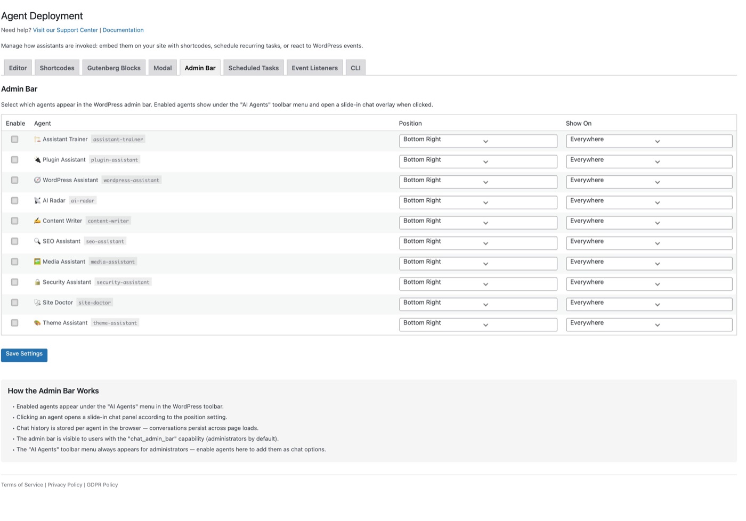Open the Privacy Policy page
Viewport: 746px width, 521px height.
pos(64,485)
